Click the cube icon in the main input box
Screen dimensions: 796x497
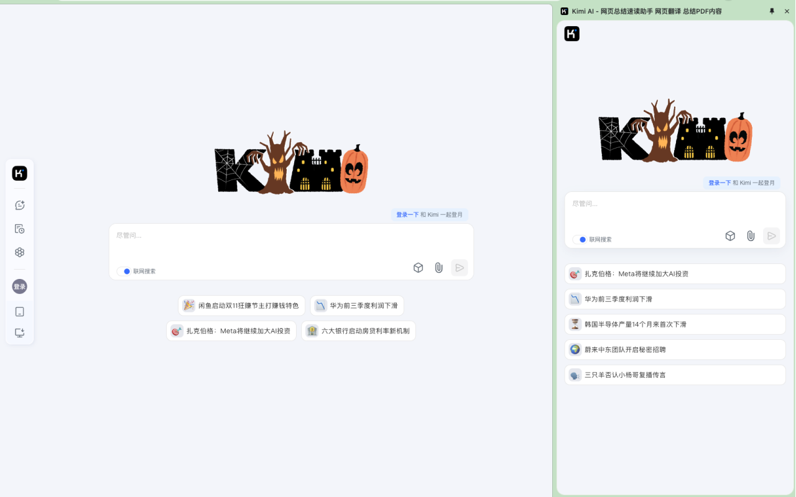click(x=419, y=268)
